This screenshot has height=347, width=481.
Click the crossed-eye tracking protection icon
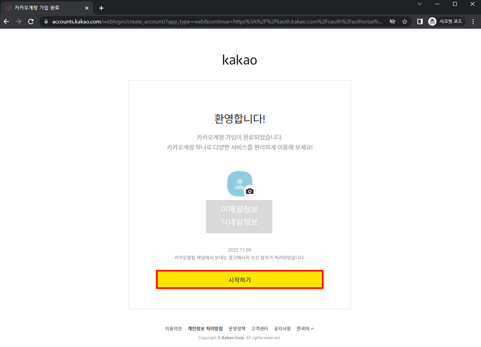(x=392, y=21)
